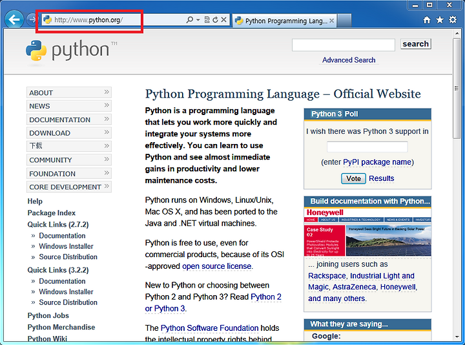Focus the site search text box

[x=344, y=45]
